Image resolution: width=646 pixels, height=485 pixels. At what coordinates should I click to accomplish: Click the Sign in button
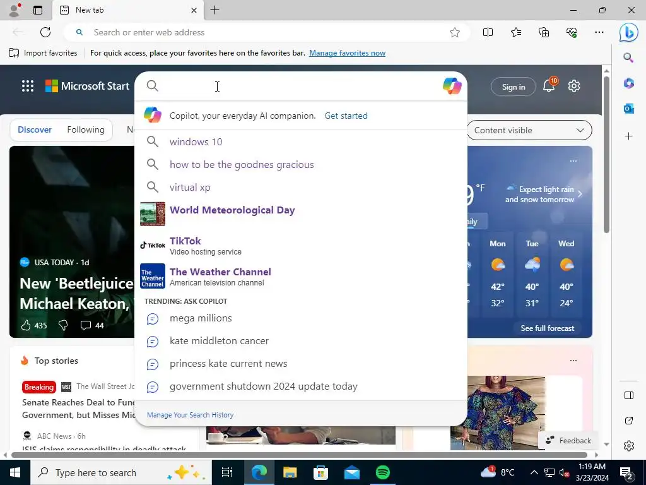pos(514,87)
